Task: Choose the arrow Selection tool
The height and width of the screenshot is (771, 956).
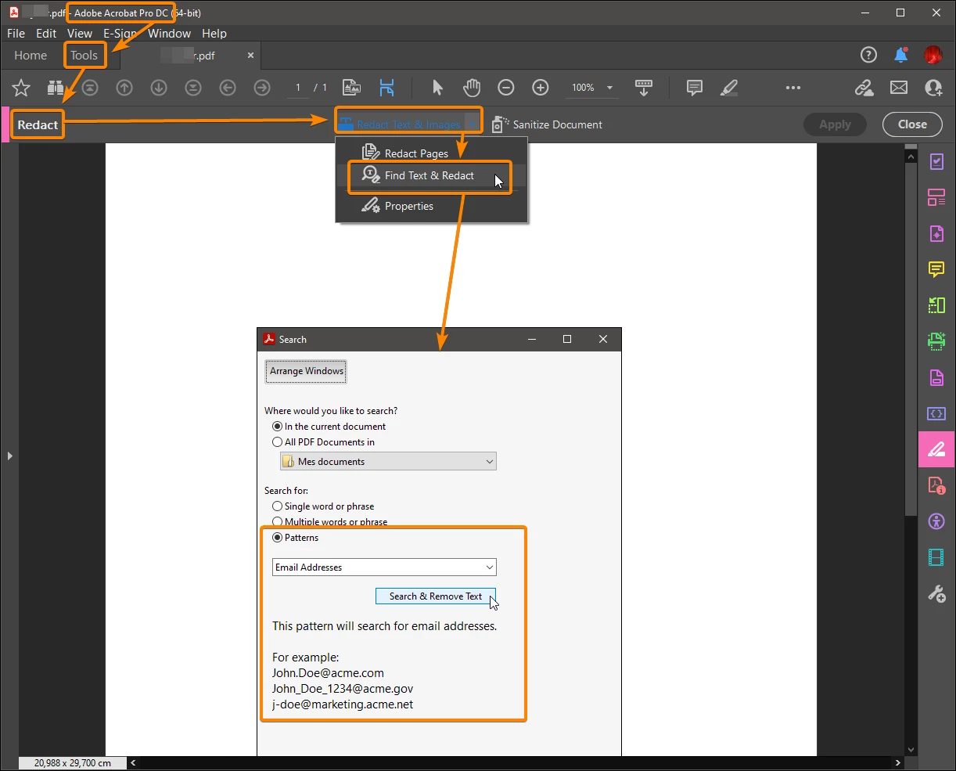Action: (x=437, y=88)
